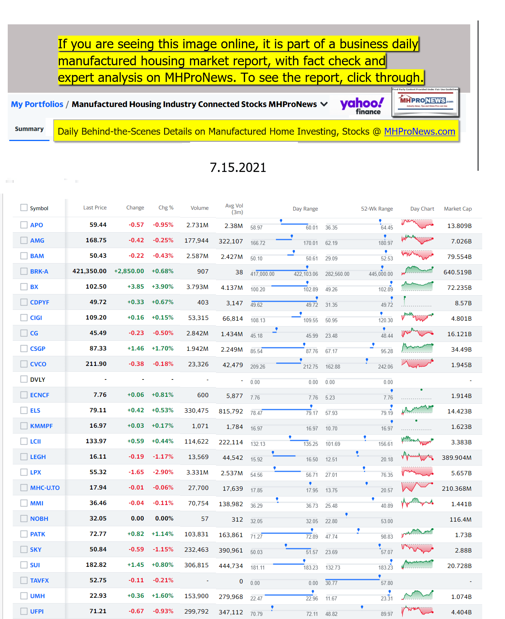
Task: Sort by the Market Cap column header
Action: (x=457, y=209)
